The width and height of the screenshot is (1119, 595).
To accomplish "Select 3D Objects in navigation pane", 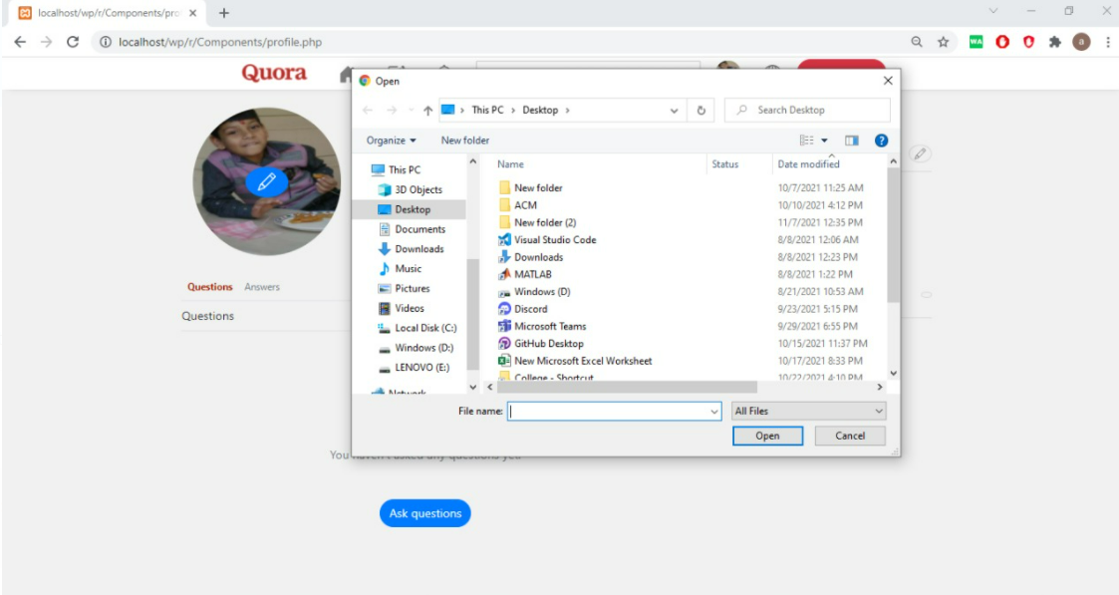I will pos(410,189).
